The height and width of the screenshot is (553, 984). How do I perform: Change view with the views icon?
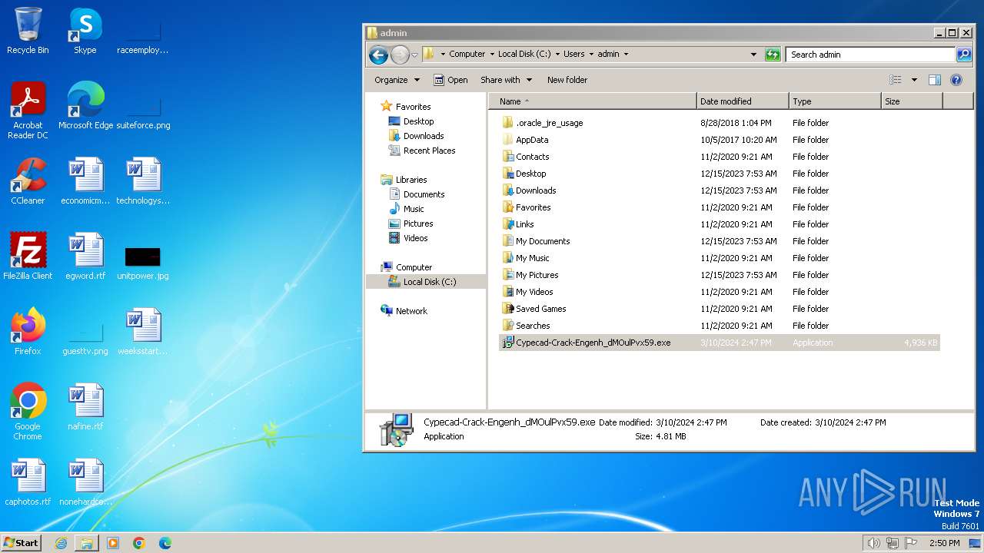tap(896, 80)
